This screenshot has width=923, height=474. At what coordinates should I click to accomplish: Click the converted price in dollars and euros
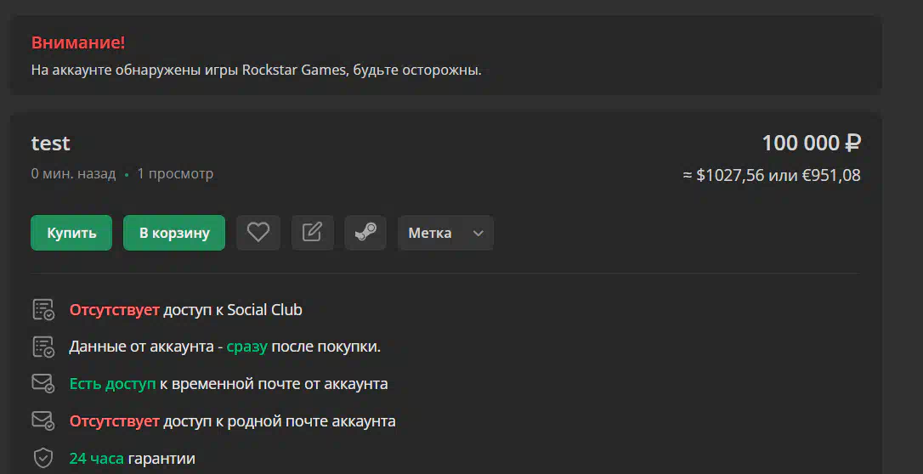(x=772, y=176)
